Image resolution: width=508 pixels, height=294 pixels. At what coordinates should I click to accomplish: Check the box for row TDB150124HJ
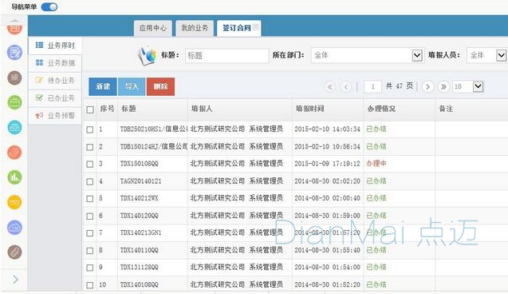pyautogui.click(x=90, y=147)
